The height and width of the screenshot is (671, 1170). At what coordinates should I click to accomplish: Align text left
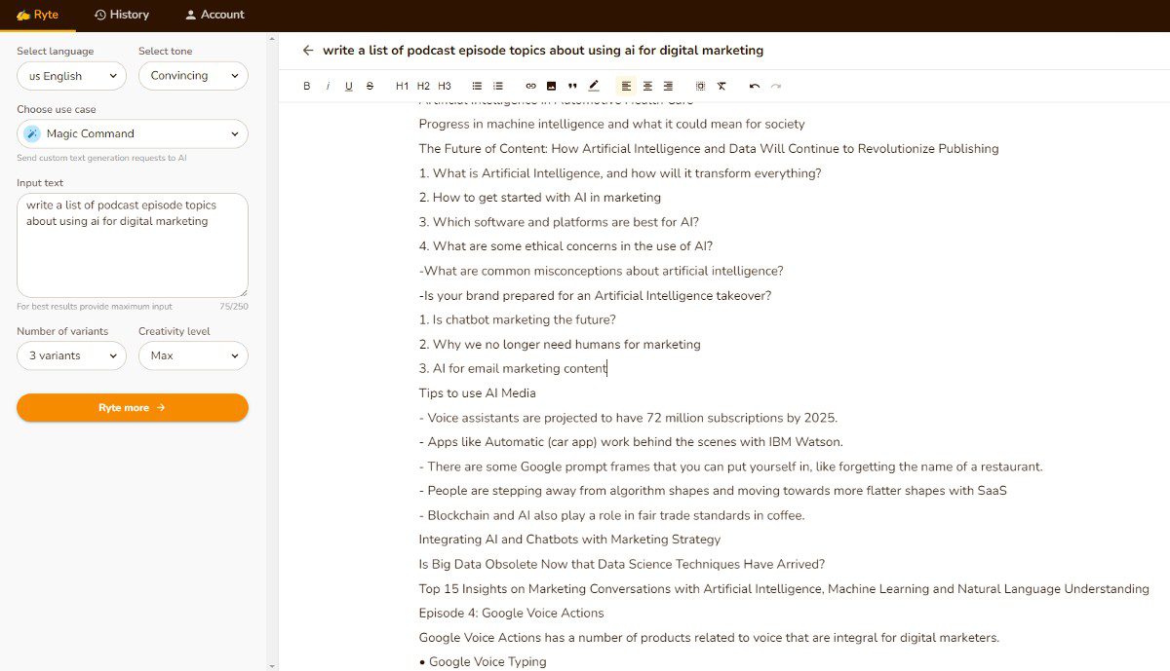pos(626,86)
